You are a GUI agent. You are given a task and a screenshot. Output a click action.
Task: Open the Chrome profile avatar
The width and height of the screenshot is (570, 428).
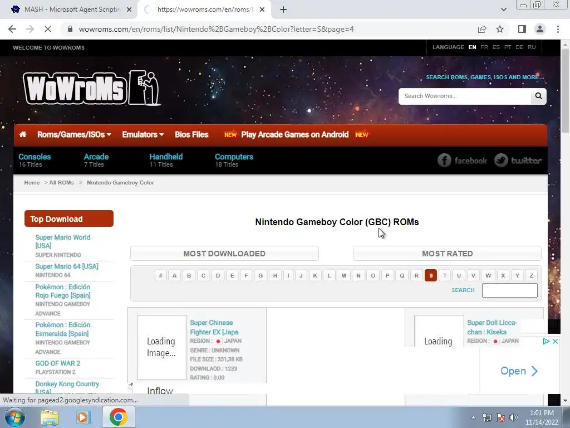tap(540, 29)
